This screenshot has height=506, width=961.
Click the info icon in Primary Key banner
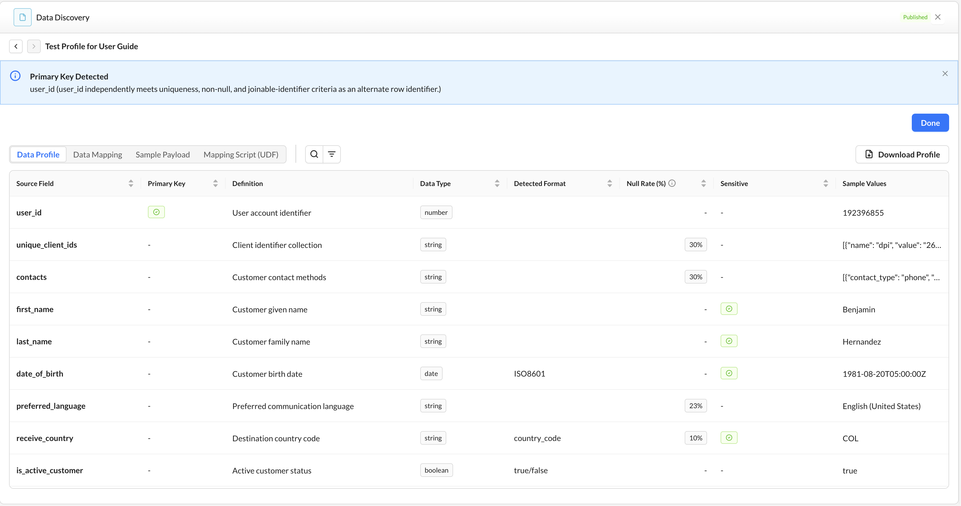coord(15,76)
